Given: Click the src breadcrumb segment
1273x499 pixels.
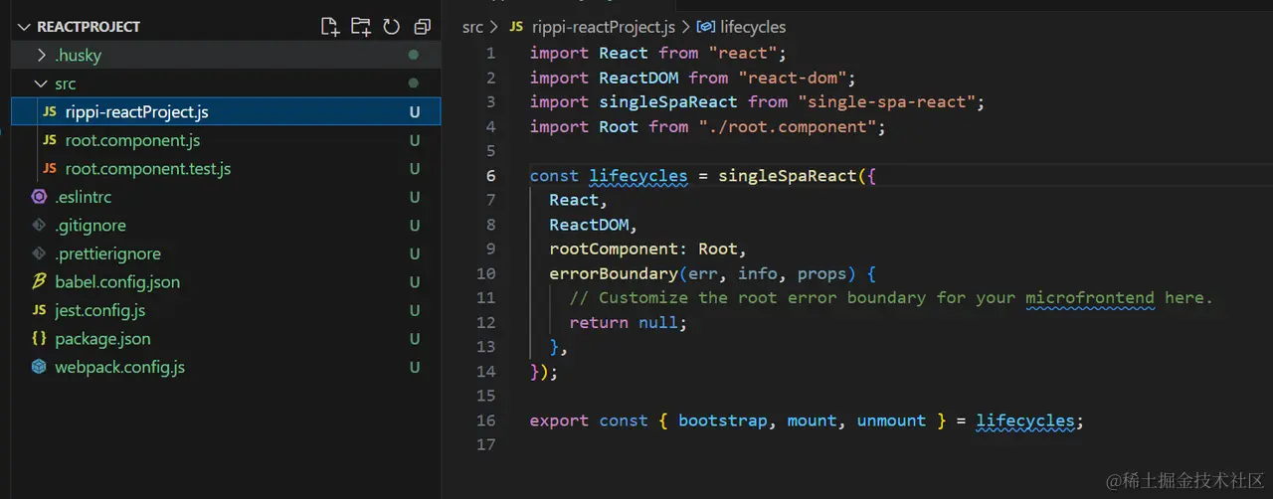Looking at the screenshot, I should (x=472, y=28).
